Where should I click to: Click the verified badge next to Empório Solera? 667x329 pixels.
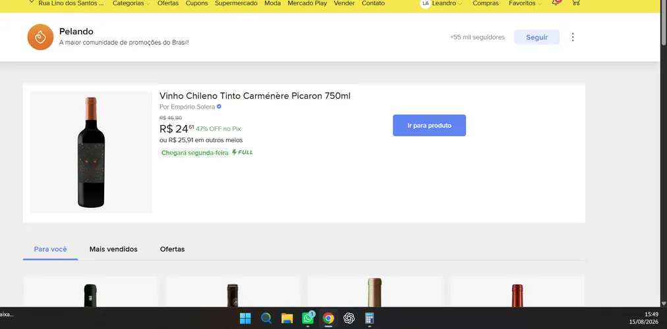coord(219,107)
